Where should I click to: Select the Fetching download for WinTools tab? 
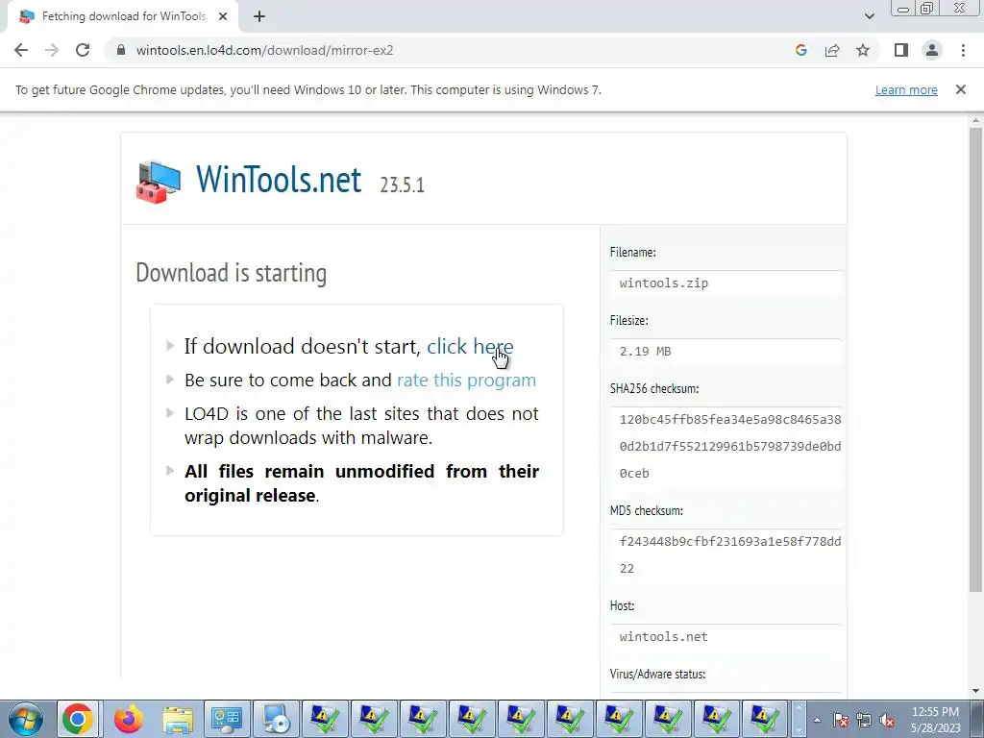coord(122,16)
